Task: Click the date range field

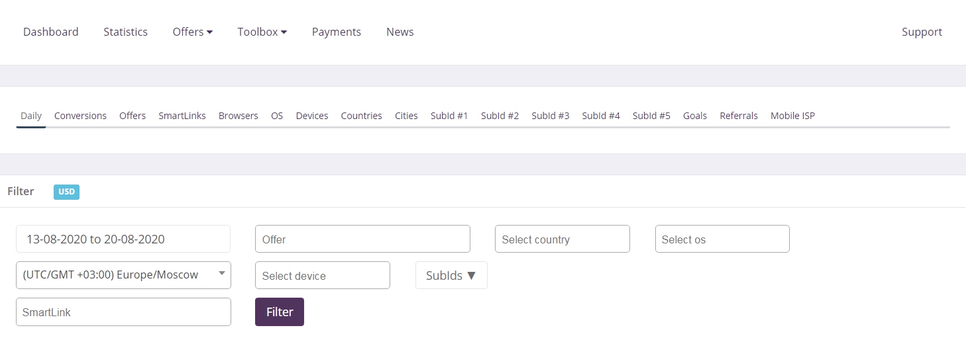Action: (x=123, y=239)
